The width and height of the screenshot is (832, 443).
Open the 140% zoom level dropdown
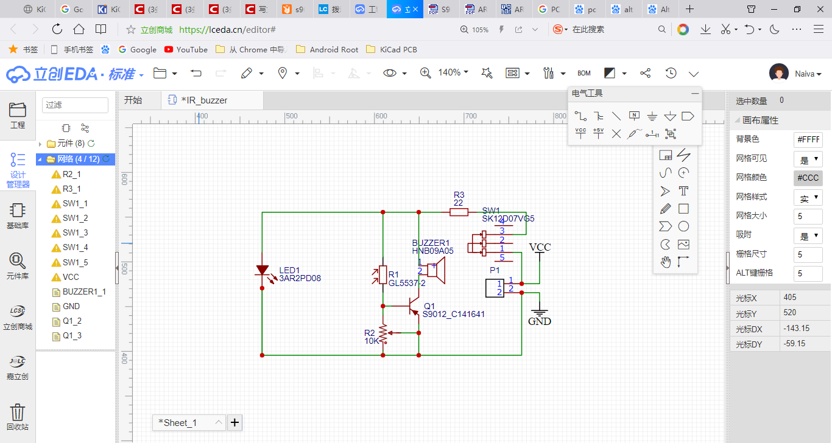(453, 72)
